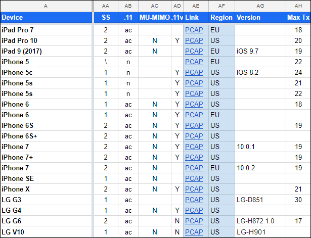Select the iPhone X device cell
The image size is (311, 238).
[x=46, y=189]
